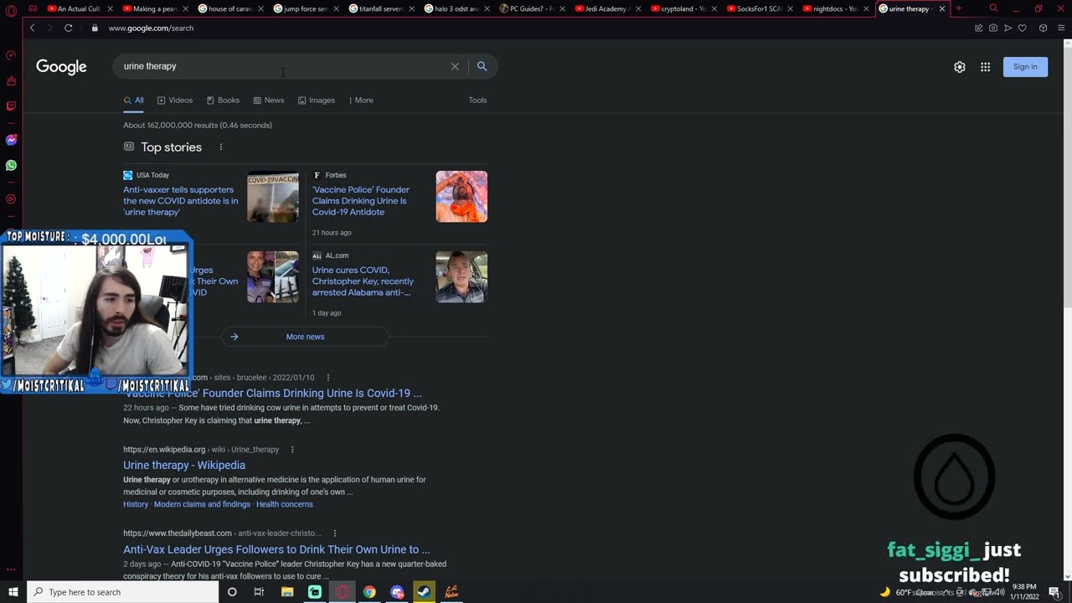This screenshot has height=603, width=1072.
Task: Open options for Top stories section
Action: coord(221,147)
